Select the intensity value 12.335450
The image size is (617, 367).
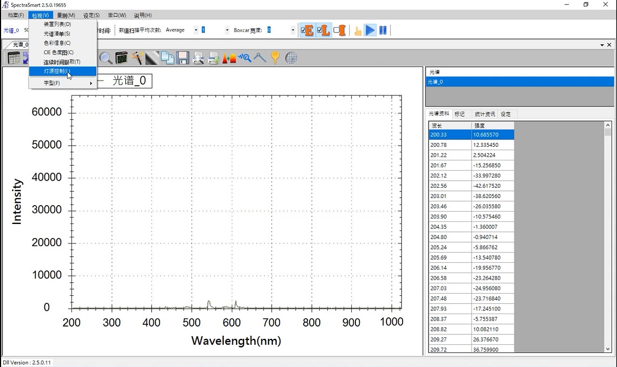tap(493, 145)
